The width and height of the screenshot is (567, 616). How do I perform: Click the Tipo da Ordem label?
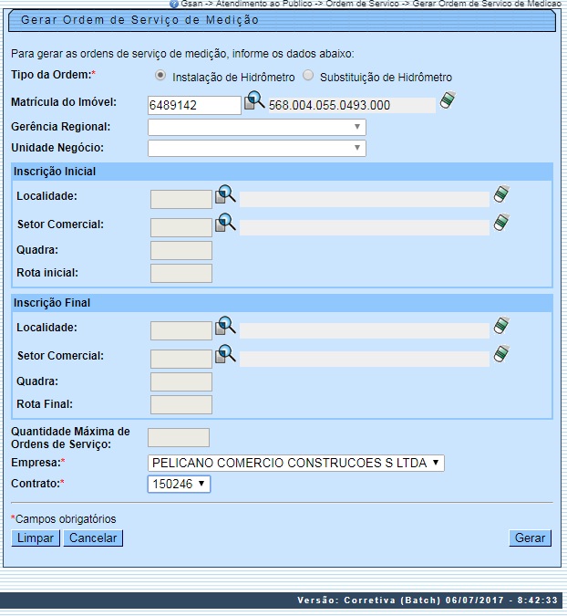tap(54, 75)
